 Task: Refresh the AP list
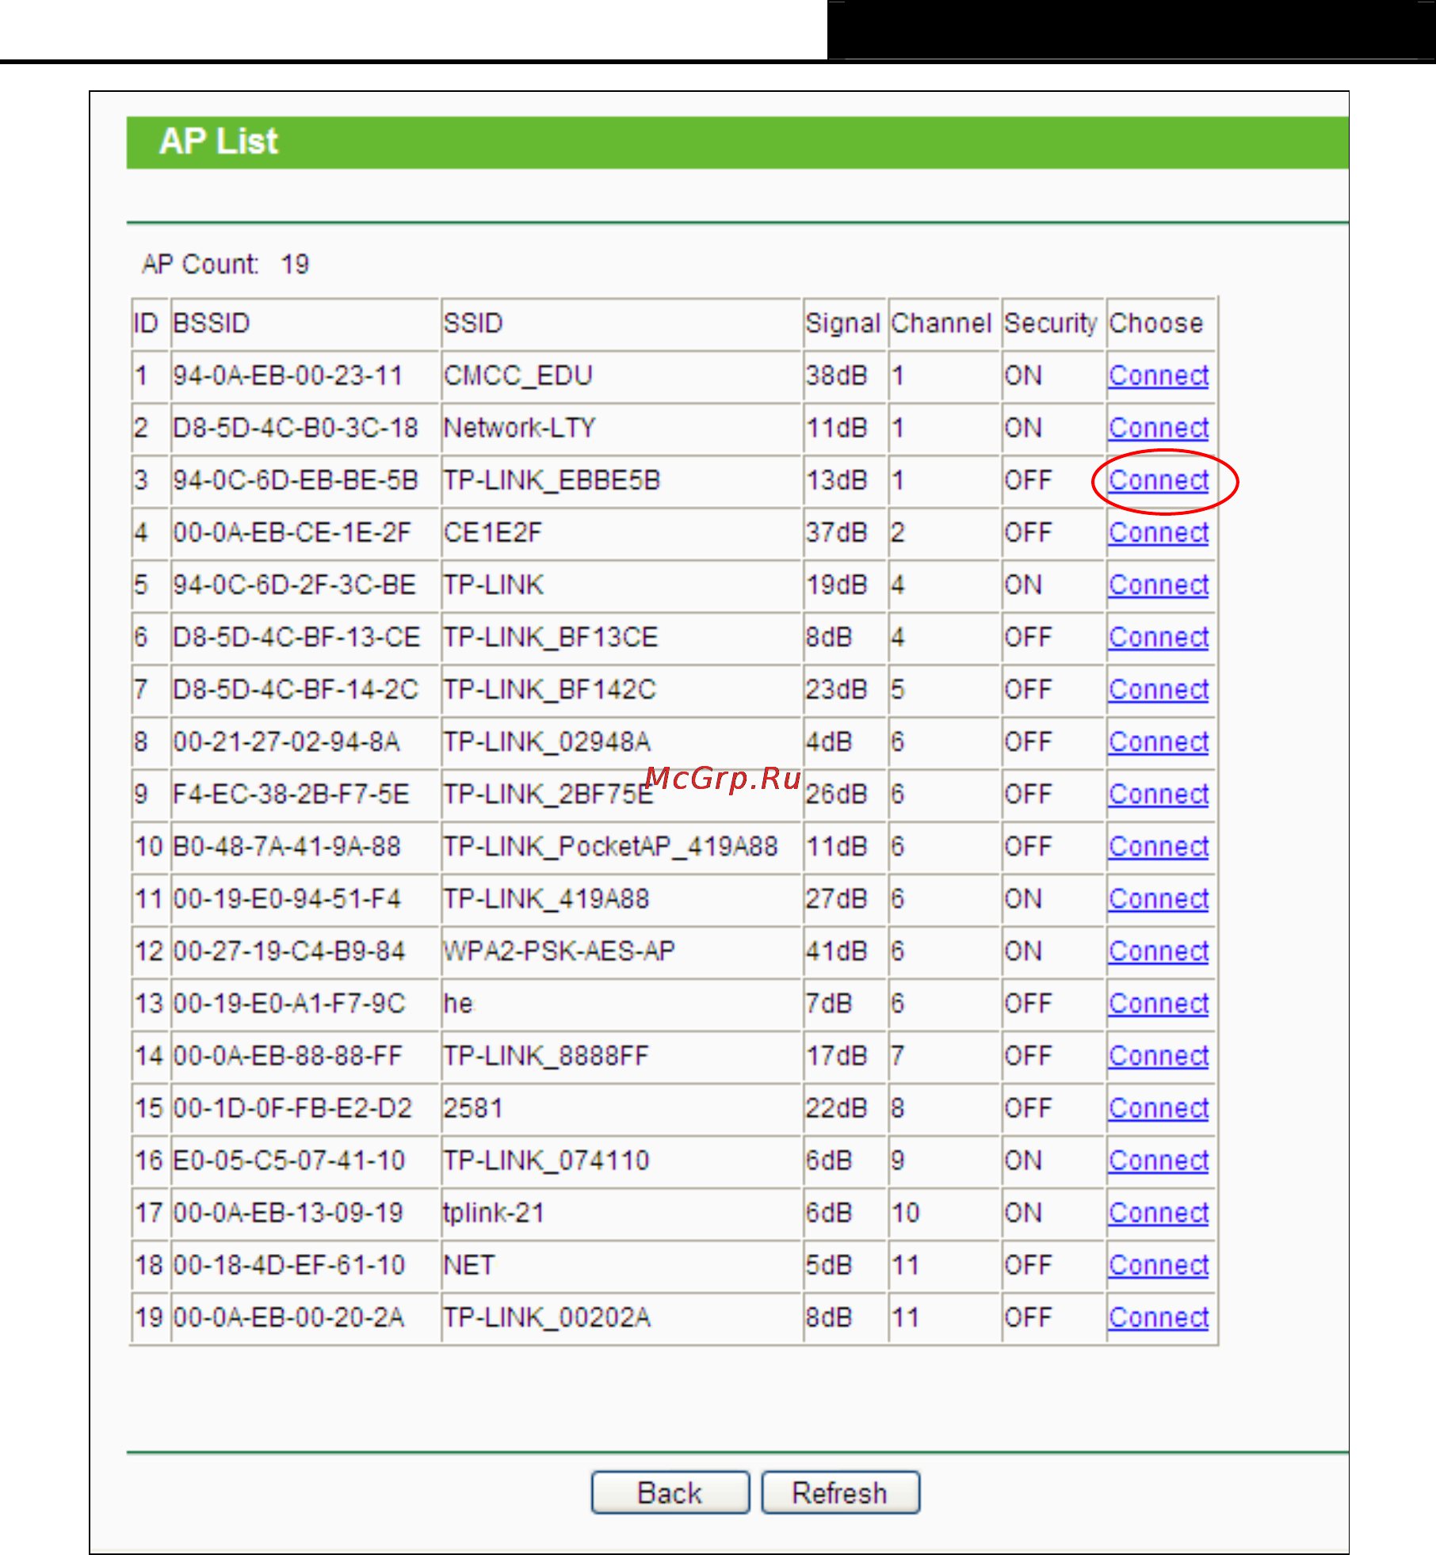(x=840, y=1492)
